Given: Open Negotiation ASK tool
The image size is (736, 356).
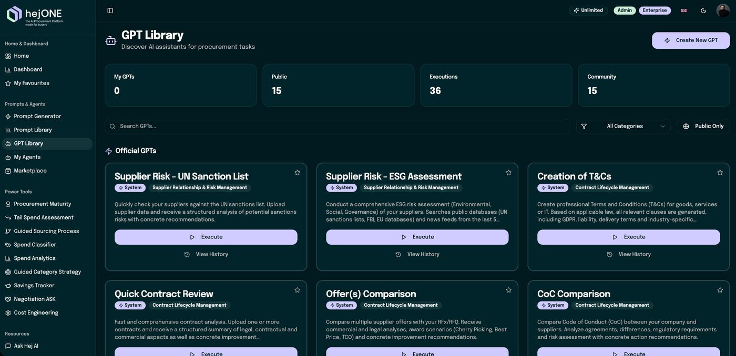Looking at the screenshot, I should [x=46, y=300].
